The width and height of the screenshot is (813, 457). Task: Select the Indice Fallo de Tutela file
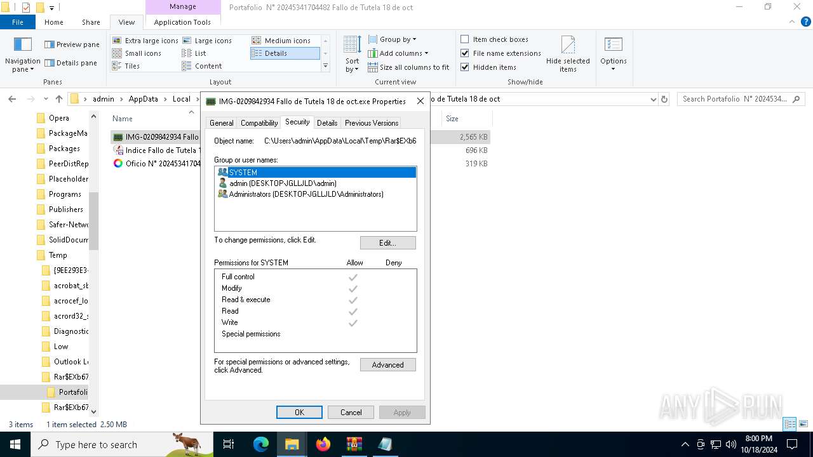pyautogui.click(x=156, y=150)
